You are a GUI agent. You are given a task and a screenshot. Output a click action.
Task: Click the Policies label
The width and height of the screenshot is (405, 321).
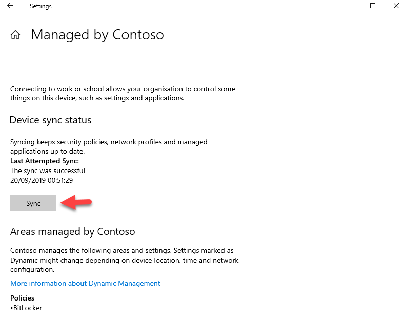(x=22, y=298)
